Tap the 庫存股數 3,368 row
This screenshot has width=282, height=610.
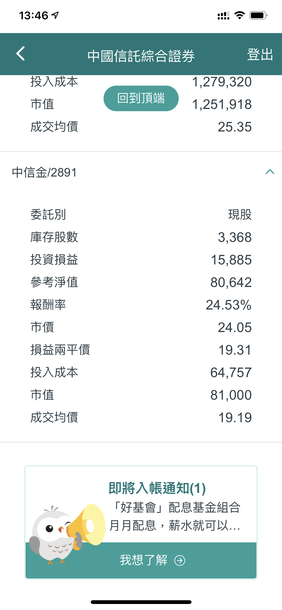click(141, 237)
